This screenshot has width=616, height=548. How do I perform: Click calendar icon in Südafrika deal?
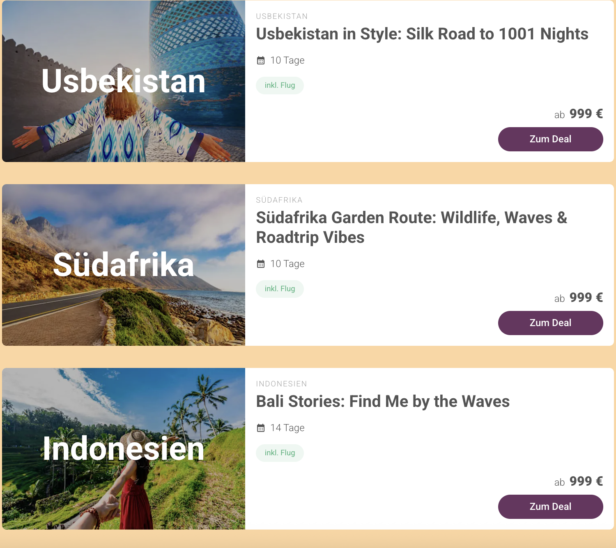point(261,264)
